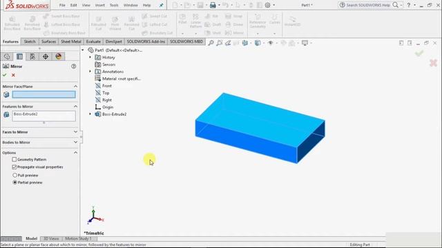Expand the Boss-Extrude2 tree node
Screen dimensions: 442x248
click(90, 114)
